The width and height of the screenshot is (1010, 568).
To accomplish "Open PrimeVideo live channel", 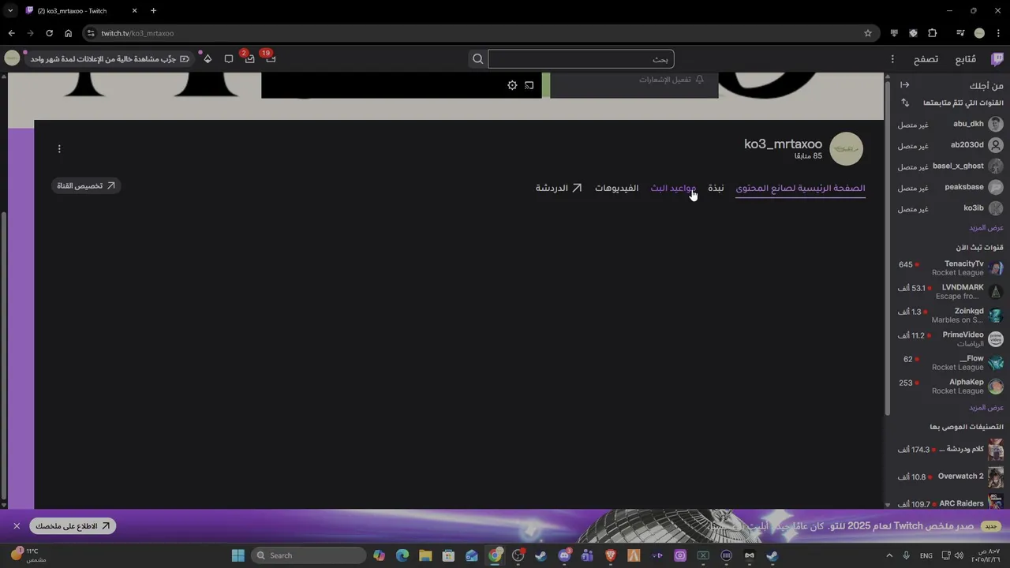I will [950, 339].
